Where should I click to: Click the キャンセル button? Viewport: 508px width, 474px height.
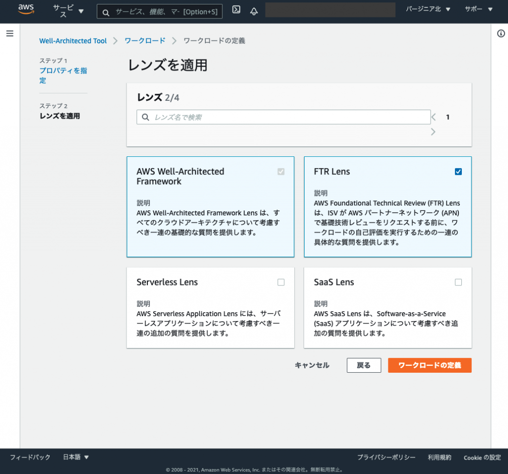click(x=312, y=365)
